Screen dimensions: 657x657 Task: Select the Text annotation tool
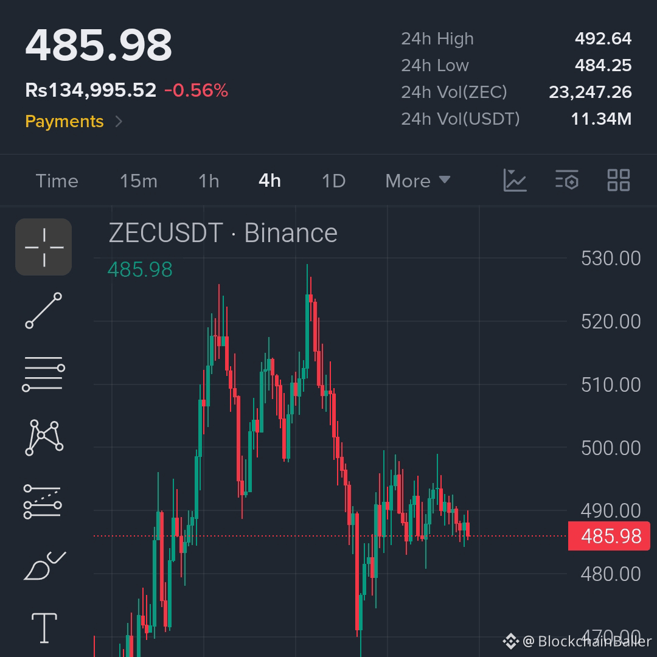(44, 628)
